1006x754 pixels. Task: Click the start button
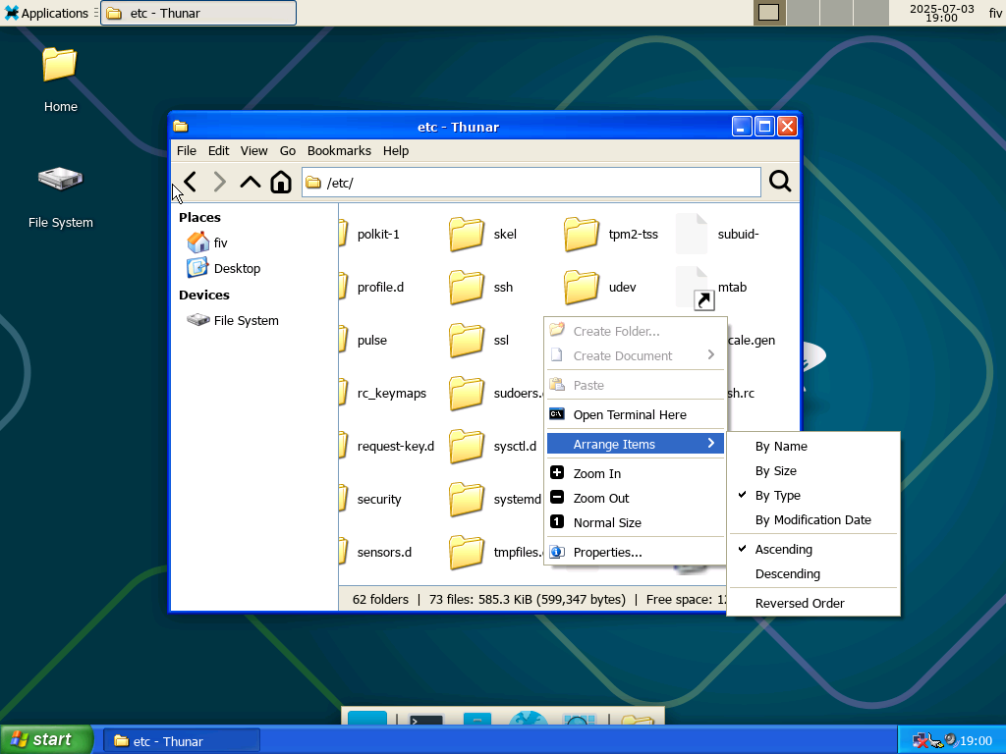[47, 739]
